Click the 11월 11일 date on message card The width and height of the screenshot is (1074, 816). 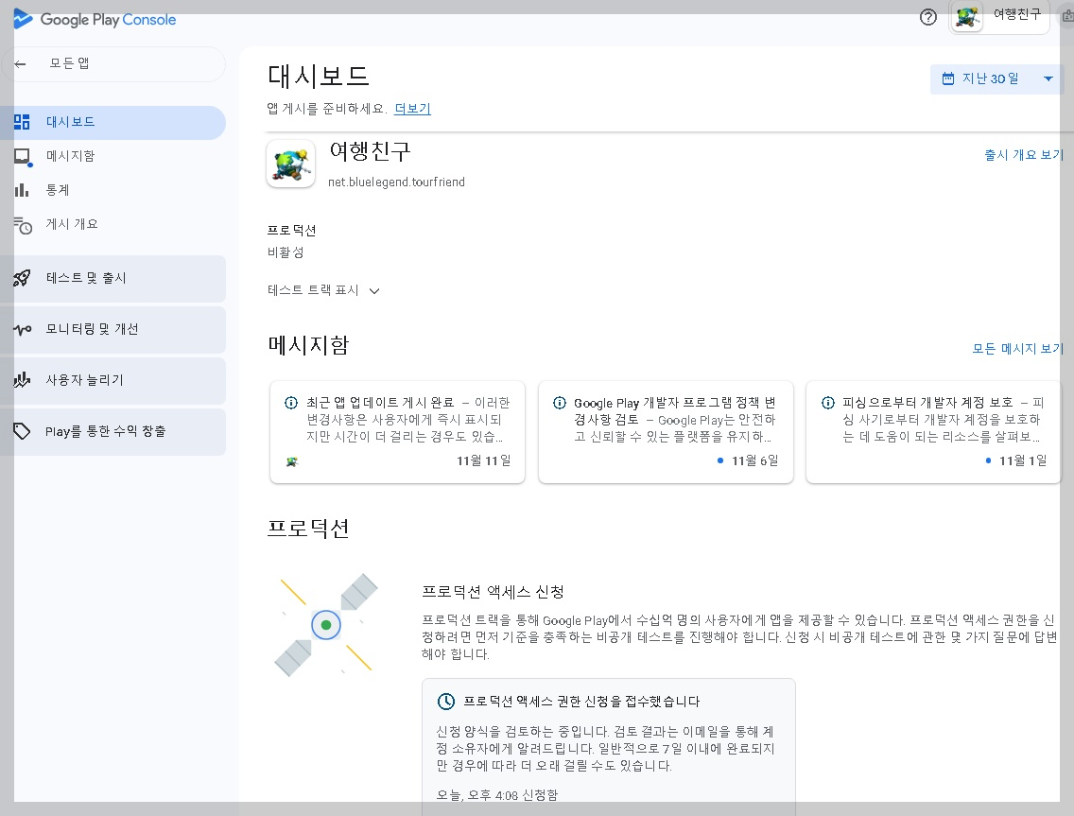coord(483,460)
